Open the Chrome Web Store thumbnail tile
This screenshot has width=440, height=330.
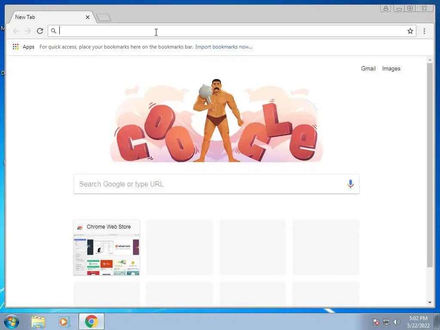pyautogui.click(x=107, y=247)
